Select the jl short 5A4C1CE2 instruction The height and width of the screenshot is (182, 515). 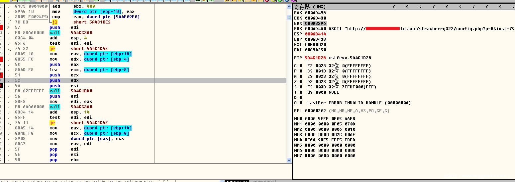tap(81, 22)
